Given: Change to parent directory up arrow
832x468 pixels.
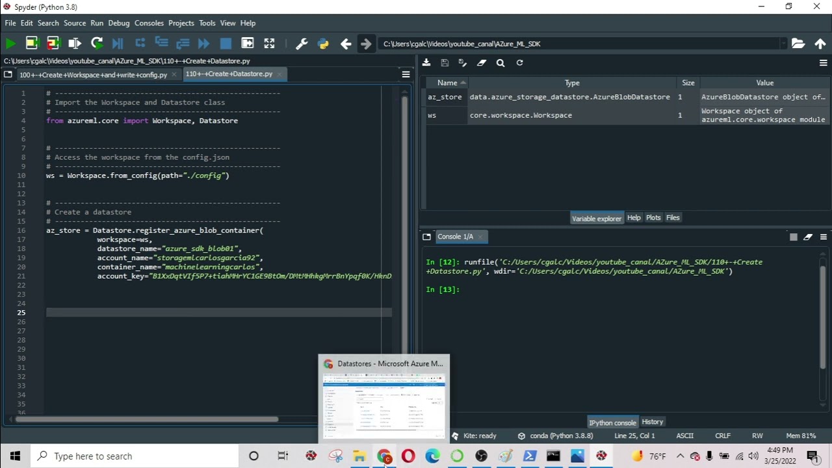Looking at the screenshot, I should tap(820, 44).
